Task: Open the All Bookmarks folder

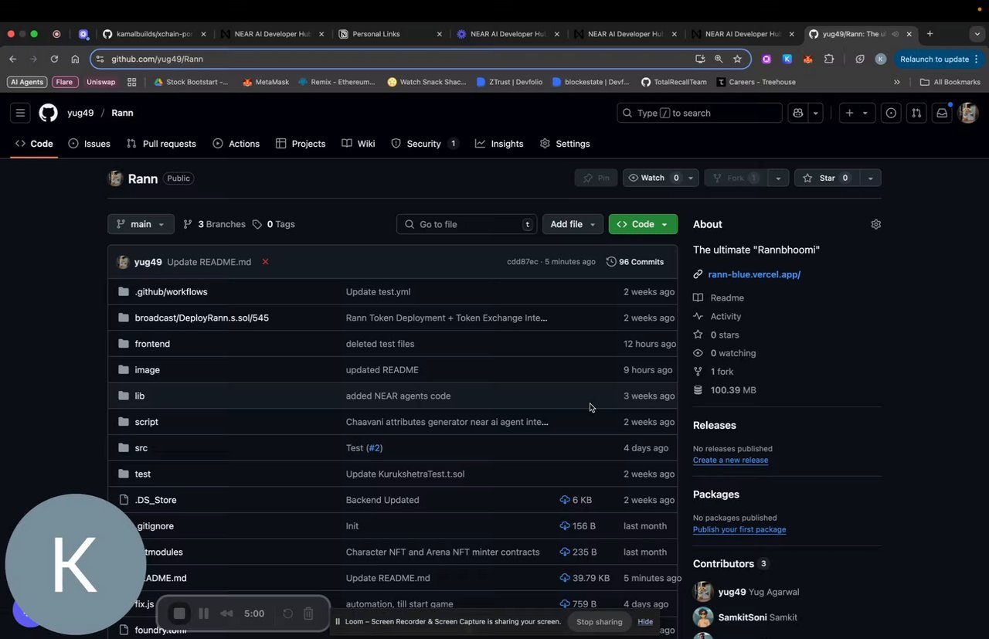Action: [x=950, y=82]
